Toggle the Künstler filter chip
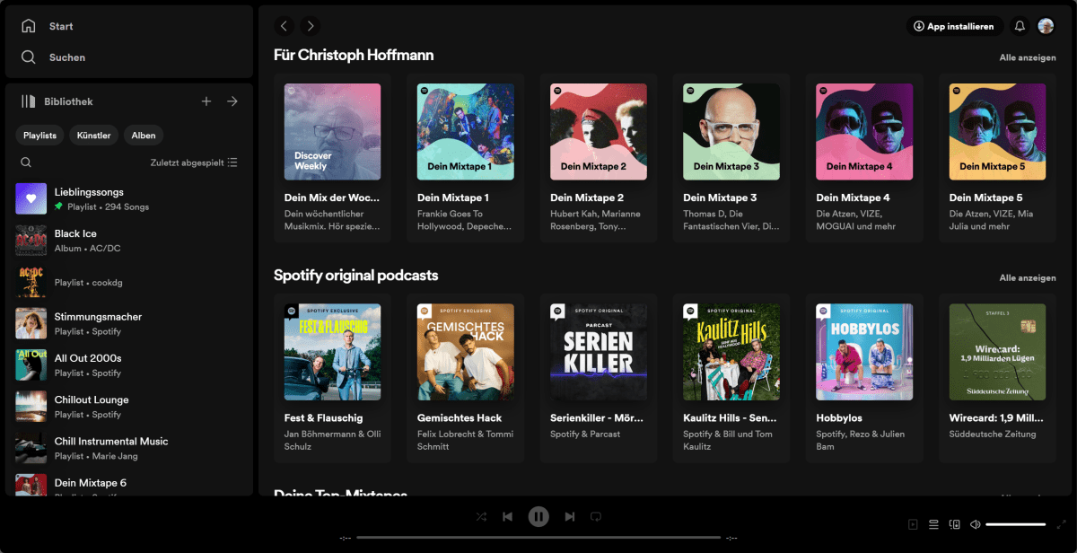 [x=92, y=136]
